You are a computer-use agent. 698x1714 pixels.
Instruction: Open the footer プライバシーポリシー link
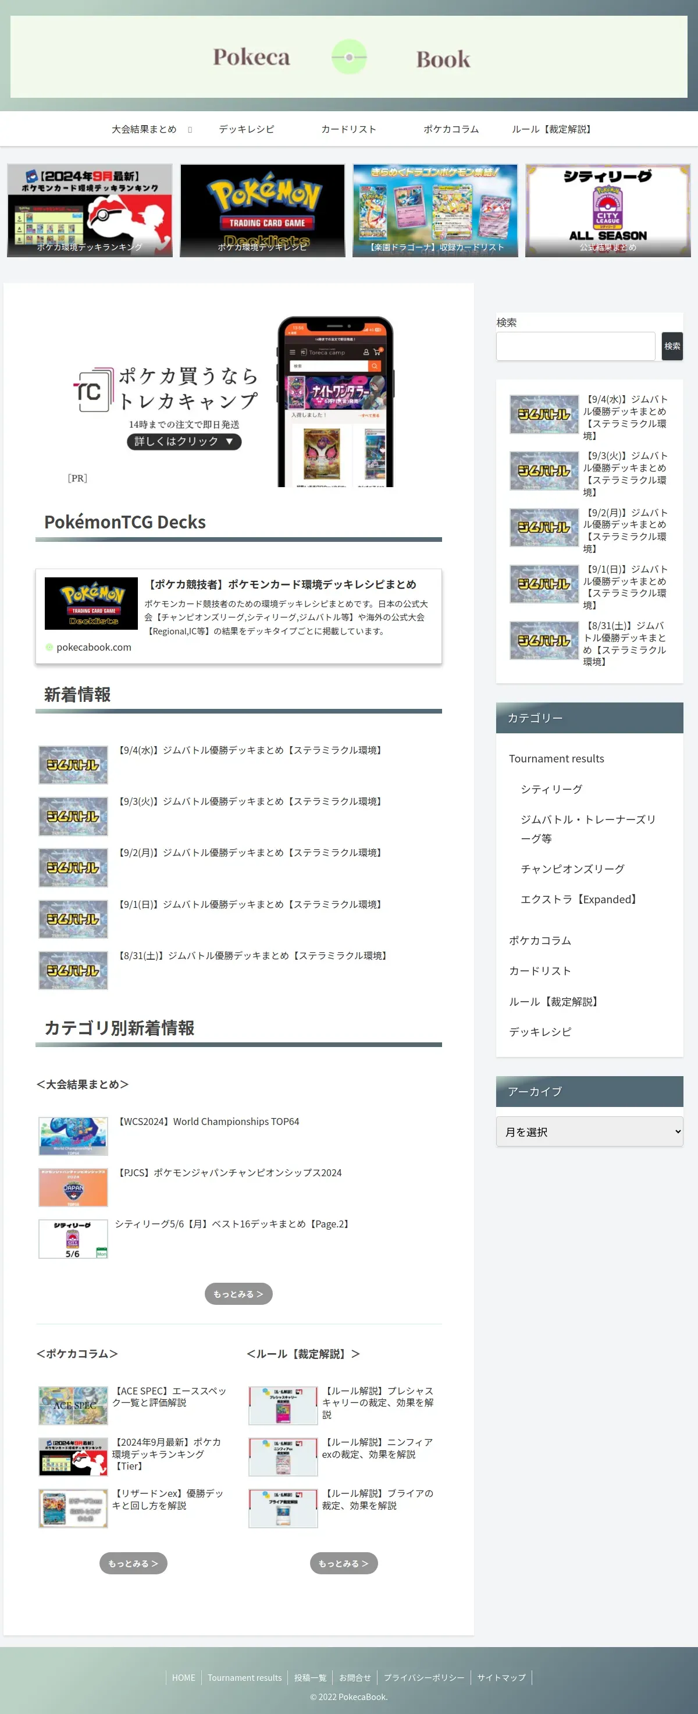pos(424,1677)
